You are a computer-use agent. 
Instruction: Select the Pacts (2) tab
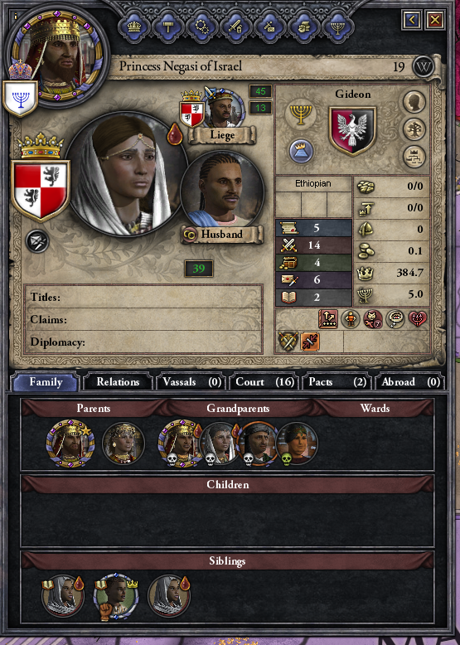[337, 381]
